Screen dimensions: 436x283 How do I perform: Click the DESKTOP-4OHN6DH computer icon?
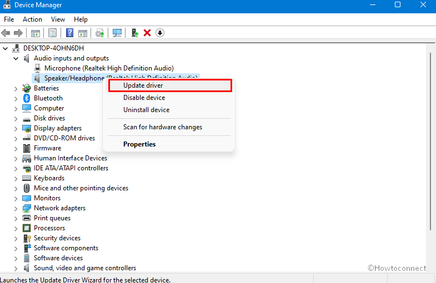(16, 48)
